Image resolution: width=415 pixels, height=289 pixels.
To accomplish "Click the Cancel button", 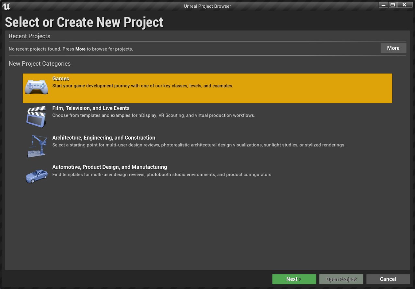I will click(x=388, y=279).
